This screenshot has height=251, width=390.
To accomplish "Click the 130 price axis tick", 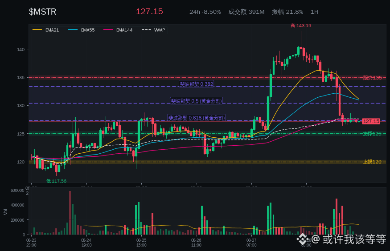I will (x=21, y=106).
